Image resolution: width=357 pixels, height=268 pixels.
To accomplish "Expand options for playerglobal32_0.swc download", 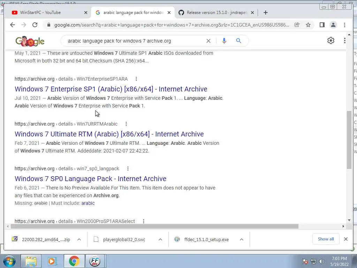I will coord(160,239).
